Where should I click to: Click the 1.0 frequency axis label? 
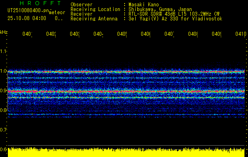pos(4,71)
